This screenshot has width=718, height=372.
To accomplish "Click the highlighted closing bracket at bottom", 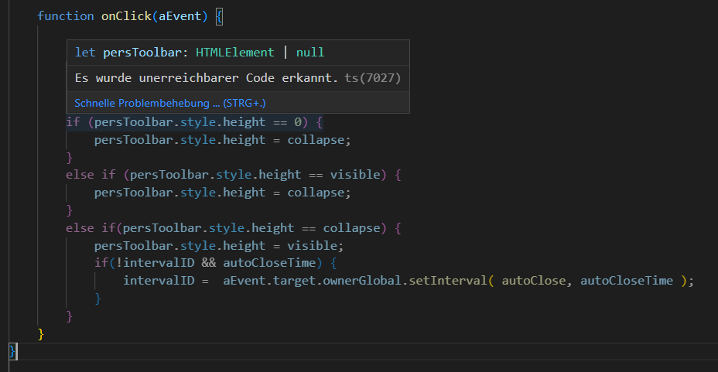I will click(12, 351).
